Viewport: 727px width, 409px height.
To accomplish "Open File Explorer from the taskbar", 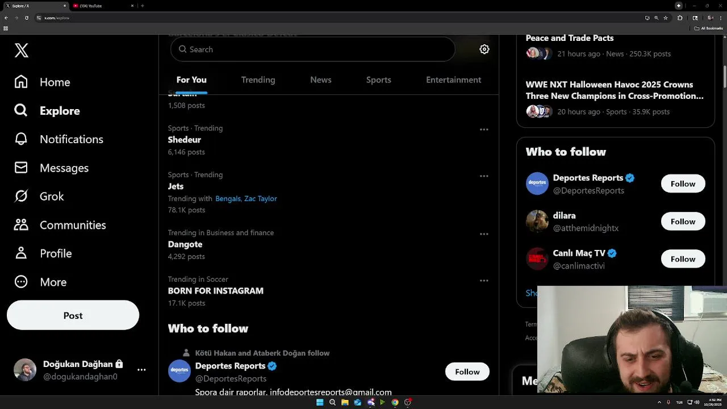I will pyautogui.click(x=345, y=402).
